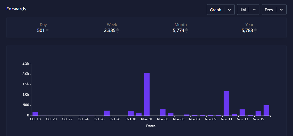Click the 2.0k y-axis tick label
The image size is (293, 136).
[26, 74]
